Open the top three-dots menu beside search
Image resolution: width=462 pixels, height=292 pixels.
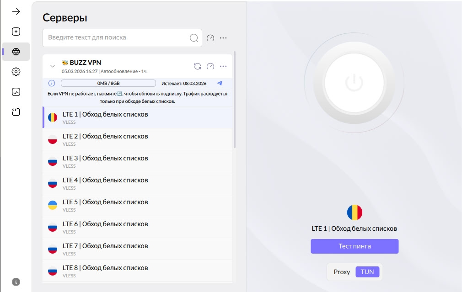tap(223, 38)
